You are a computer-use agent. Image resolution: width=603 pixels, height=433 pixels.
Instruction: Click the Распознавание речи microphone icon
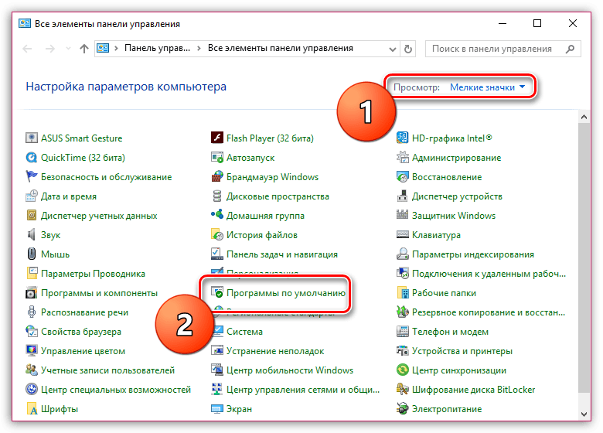tap(31, 312)
